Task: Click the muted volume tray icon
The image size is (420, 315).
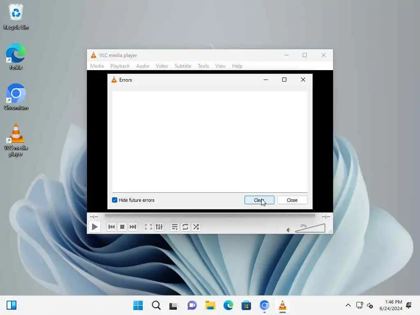Action: coord(370,305)
